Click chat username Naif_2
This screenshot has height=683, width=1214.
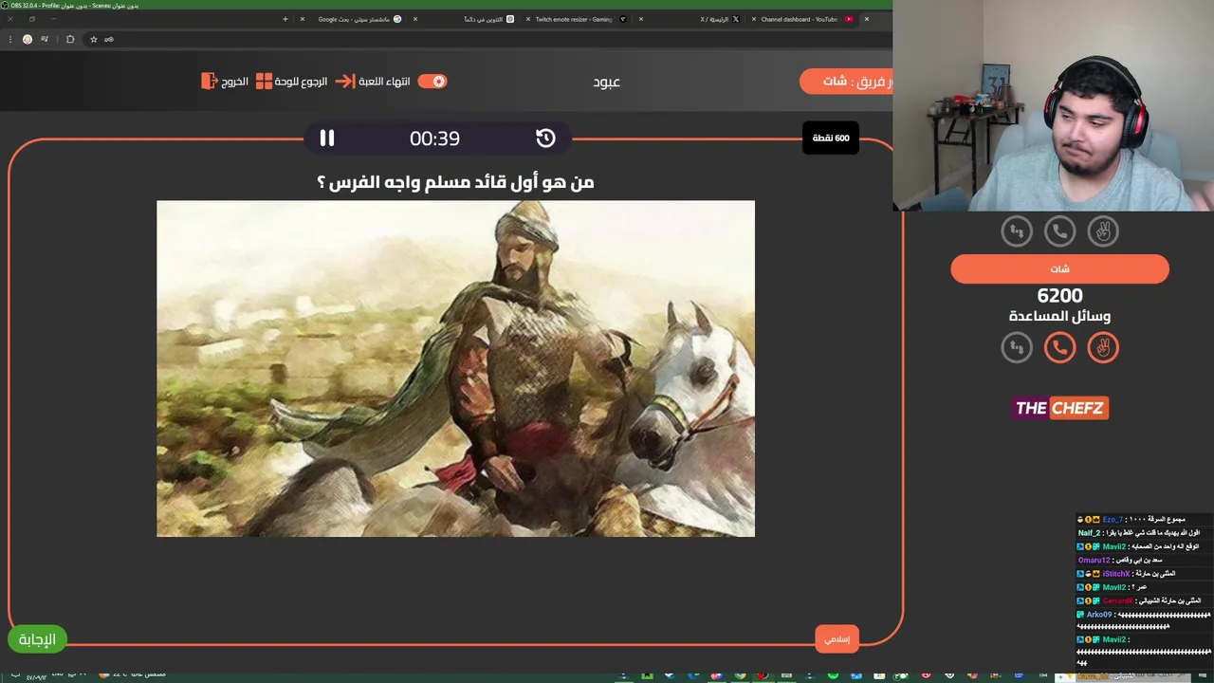(1089, 533)
